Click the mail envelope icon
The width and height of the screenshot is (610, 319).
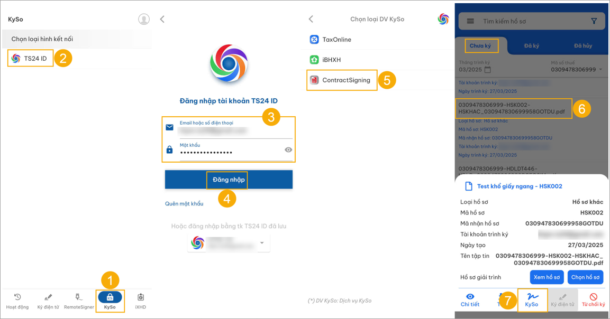coord(170,127)
